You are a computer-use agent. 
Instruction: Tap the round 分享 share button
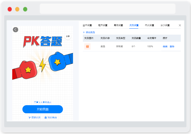pos(68,36)
